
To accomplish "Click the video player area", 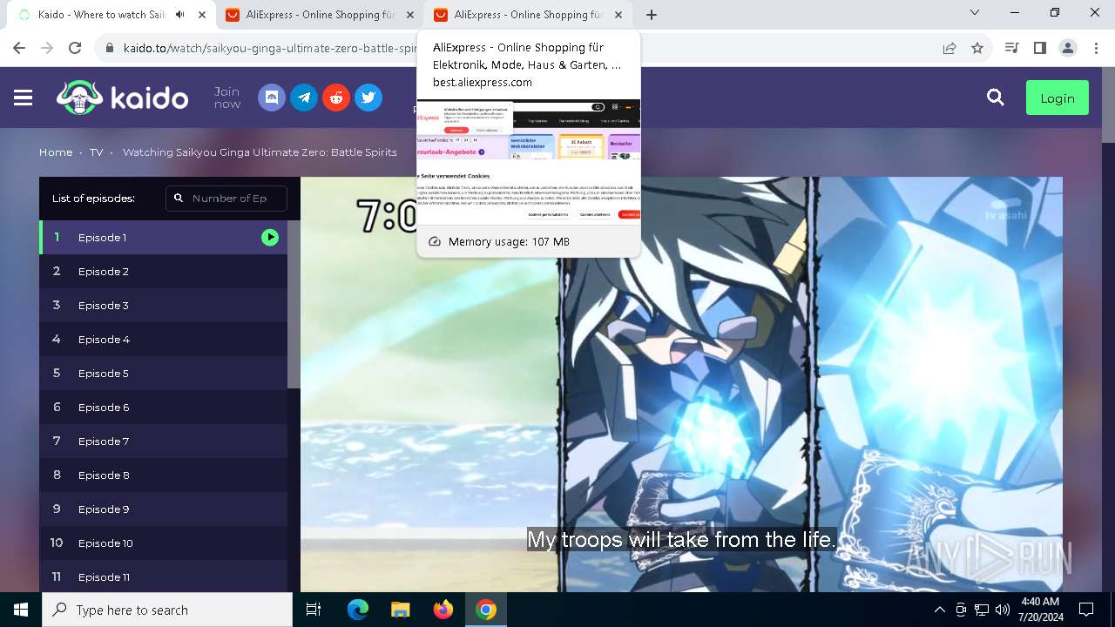I will coord(681,384).
